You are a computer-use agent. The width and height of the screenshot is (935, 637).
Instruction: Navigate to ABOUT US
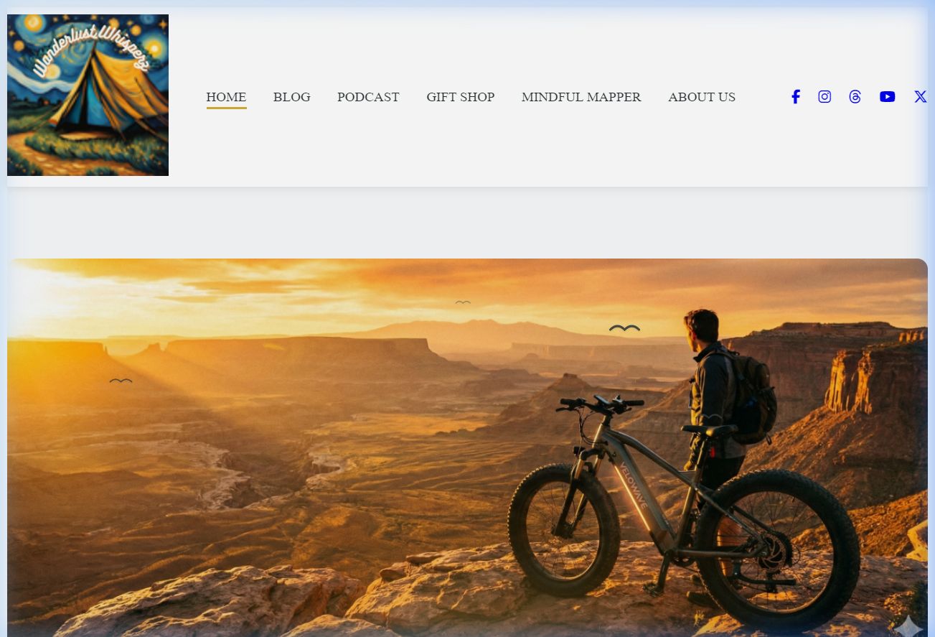tap(702, 97)
